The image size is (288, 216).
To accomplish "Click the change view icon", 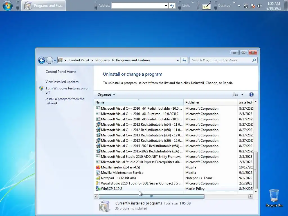I will (235, 94).
